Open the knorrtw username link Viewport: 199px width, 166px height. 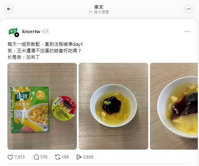coord(31,32)
